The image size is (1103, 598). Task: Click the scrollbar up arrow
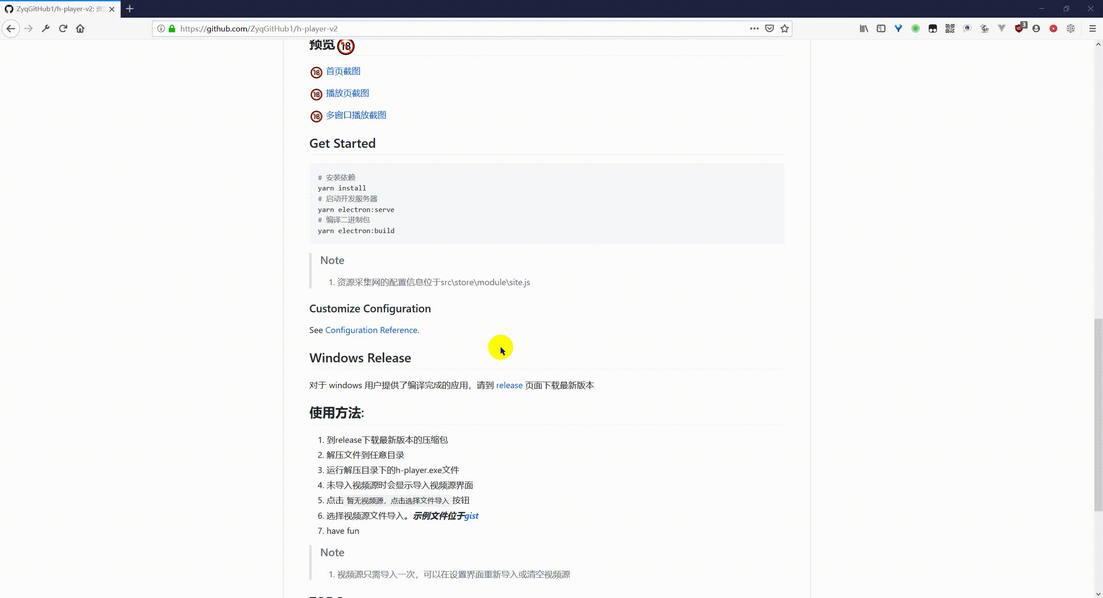click(1098, 44)
